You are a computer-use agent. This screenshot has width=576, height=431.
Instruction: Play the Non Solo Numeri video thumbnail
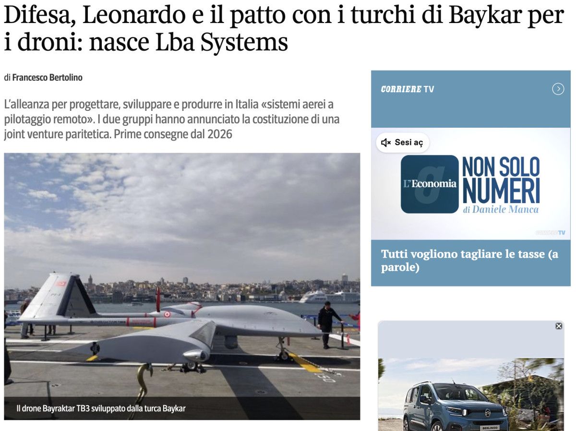(470, 184)
